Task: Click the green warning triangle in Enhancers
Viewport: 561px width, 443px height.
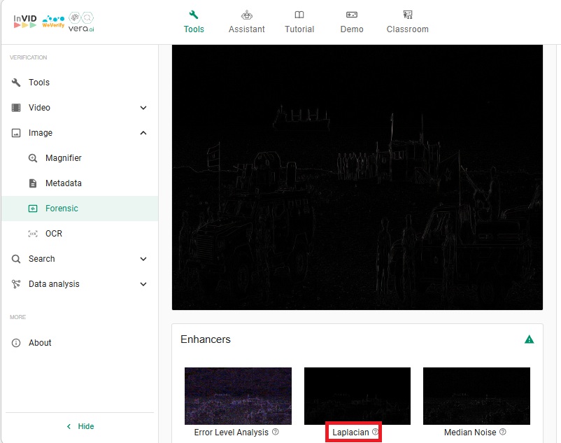Action: (x=530, y=339)
